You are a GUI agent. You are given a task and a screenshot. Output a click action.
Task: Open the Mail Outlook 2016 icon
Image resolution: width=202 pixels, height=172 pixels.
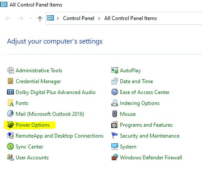tap(10, 114)
